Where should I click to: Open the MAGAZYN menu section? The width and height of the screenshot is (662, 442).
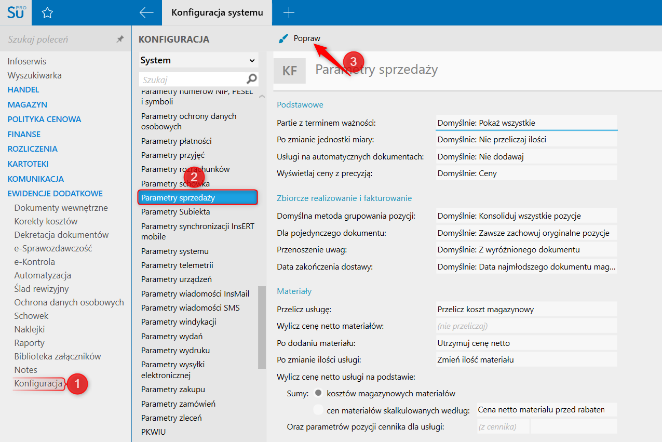coord(28,104)
